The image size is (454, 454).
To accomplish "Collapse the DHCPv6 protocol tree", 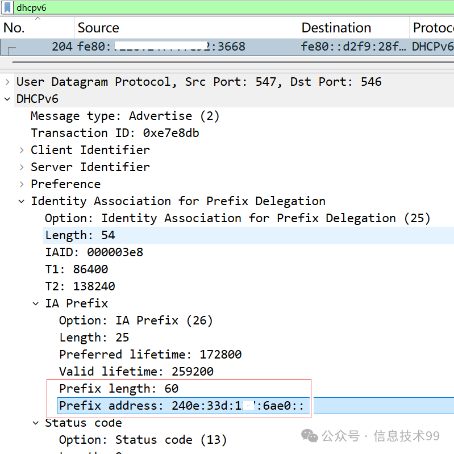I will click(7, 99).
